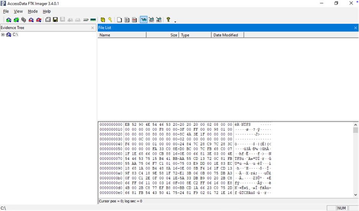Click the Add All Attached Devices icon
The height and width of the screenshot is (211, 359).
16,20
